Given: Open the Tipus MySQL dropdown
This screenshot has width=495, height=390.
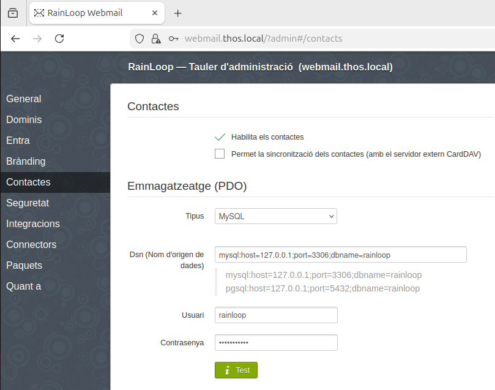Looking at the screenshot, I should [276, 216].
